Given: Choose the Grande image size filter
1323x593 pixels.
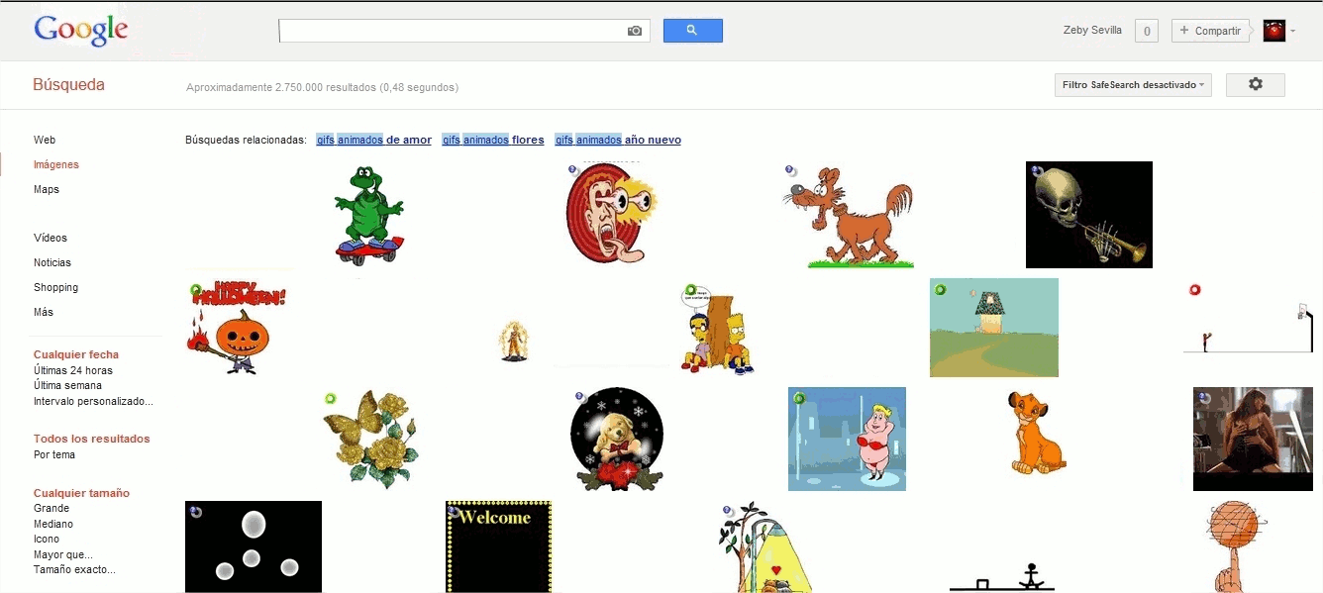Looking at the screenshot, I should pyautogui.click(x=51, y=508).
